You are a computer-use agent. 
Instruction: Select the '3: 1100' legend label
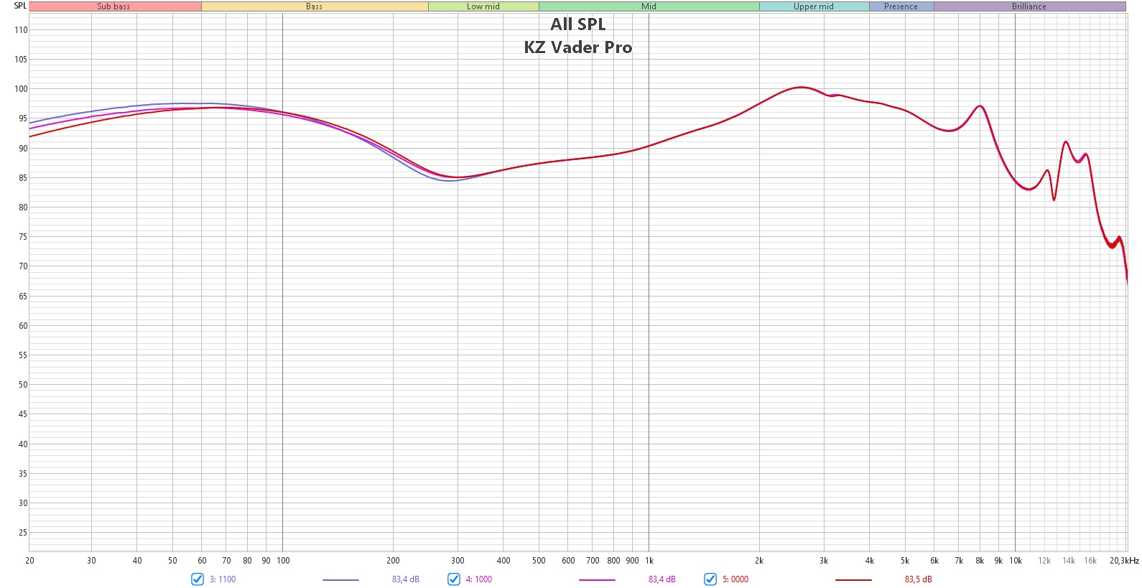point(223,579)
